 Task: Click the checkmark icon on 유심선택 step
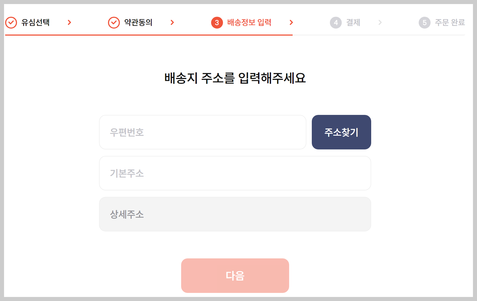pos(11,22)
